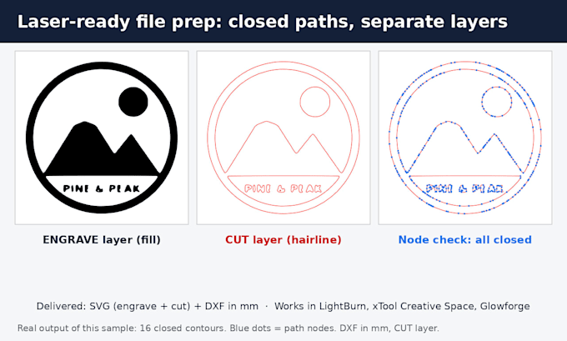567x341 pixels.
Task: Click the red outlined sun in CUT layer image
Action: tap(315, 102)
